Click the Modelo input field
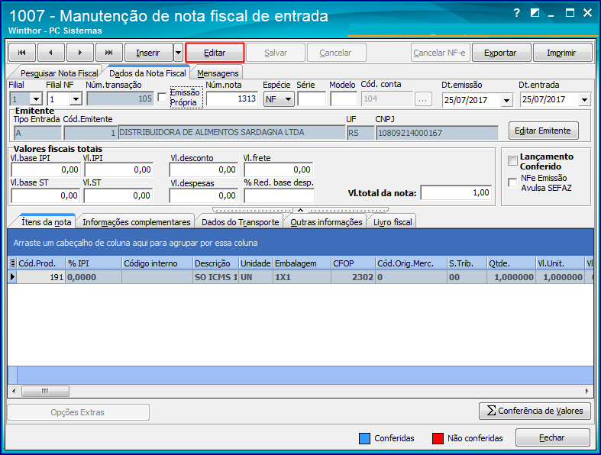Viewport: 601px width, 455px height. click(344, 98)
